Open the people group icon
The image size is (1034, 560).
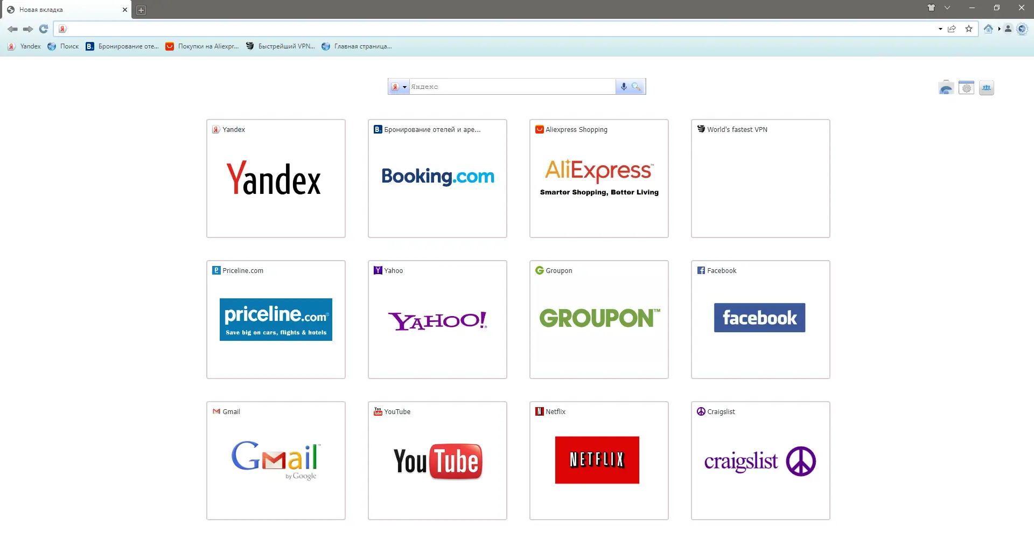pyautogui.click(x=987, y=88)
